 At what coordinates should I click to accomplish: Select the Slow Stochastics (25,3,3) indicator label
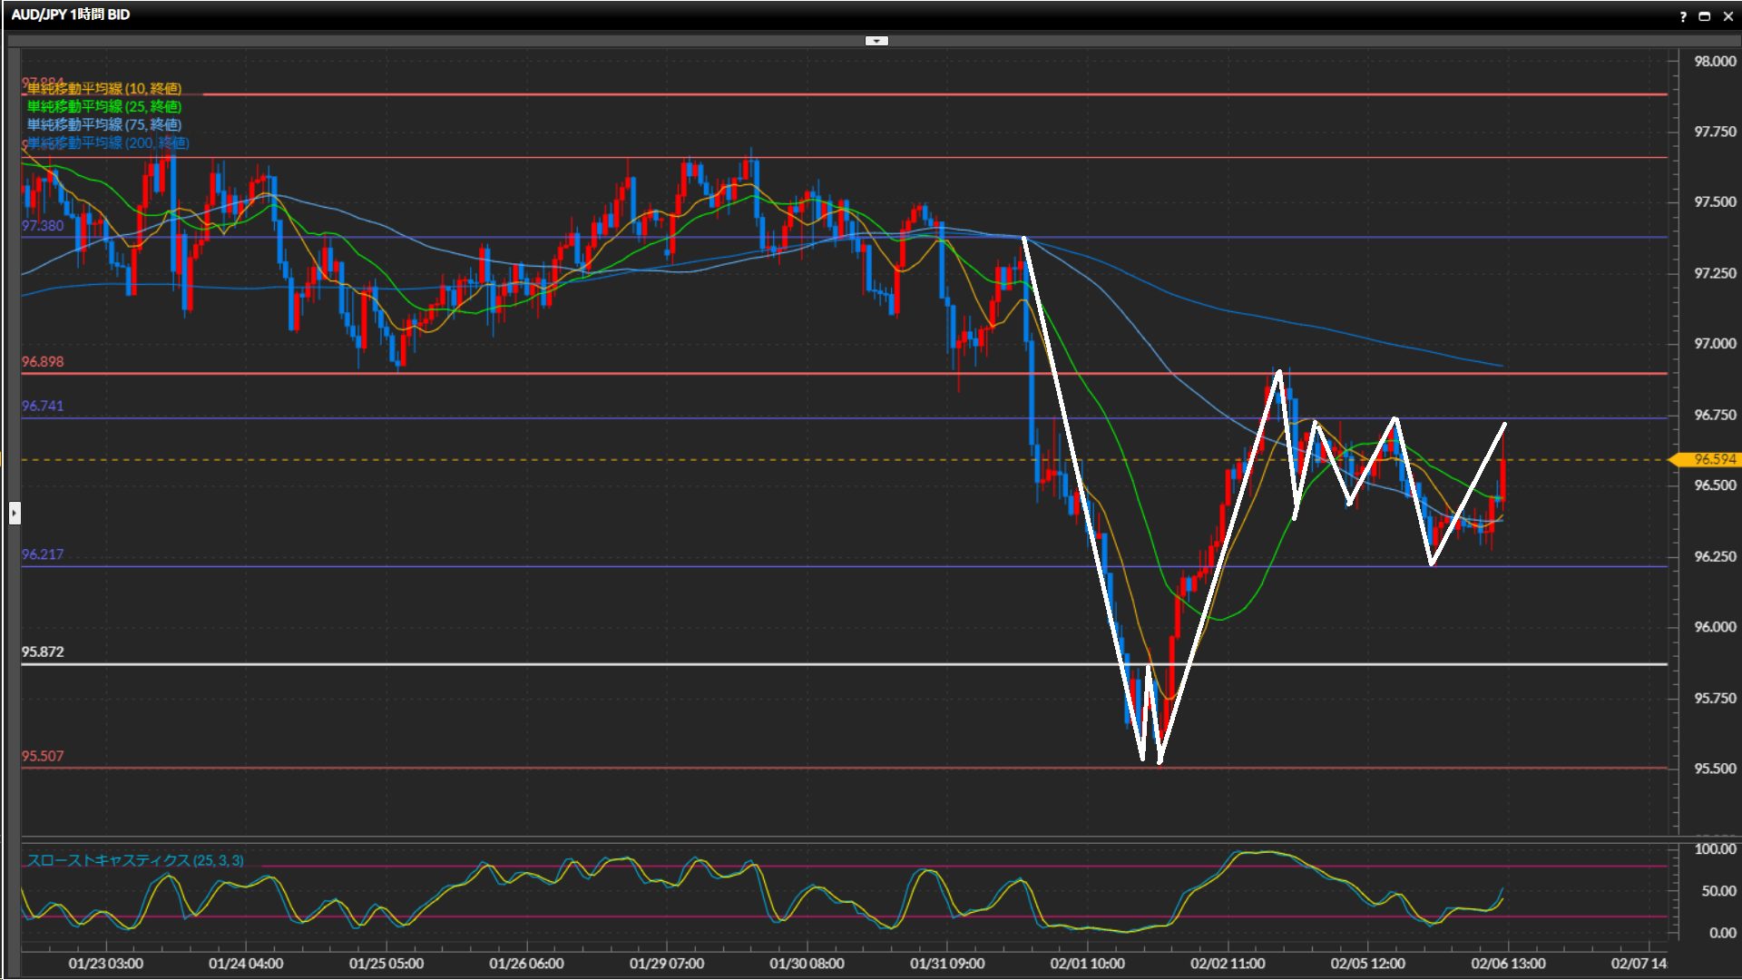pos(135,860)
